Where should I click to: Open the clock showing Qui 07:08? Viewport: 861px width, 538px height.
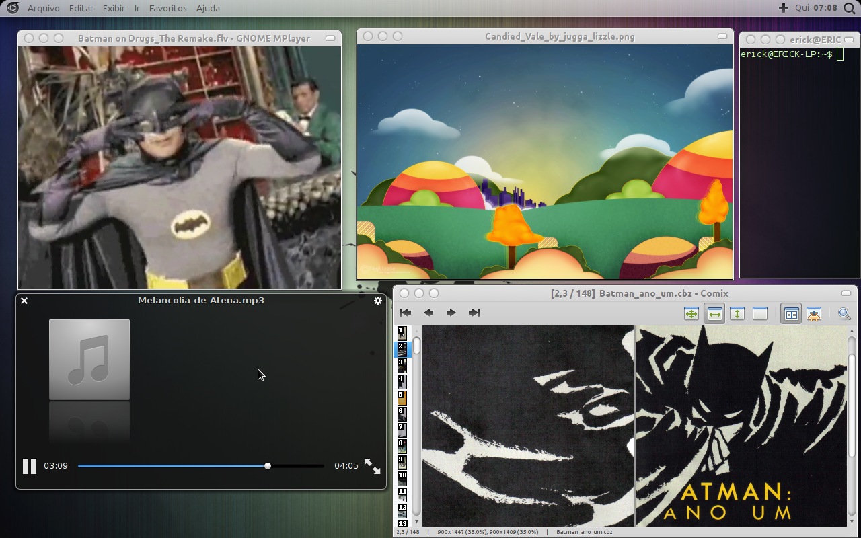click(x=816, y=8)
